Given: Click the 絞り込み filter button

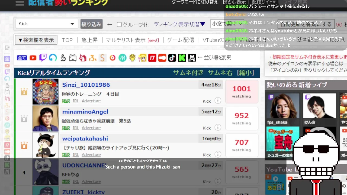Looking at the screenshot, I should tap(91, 24).
